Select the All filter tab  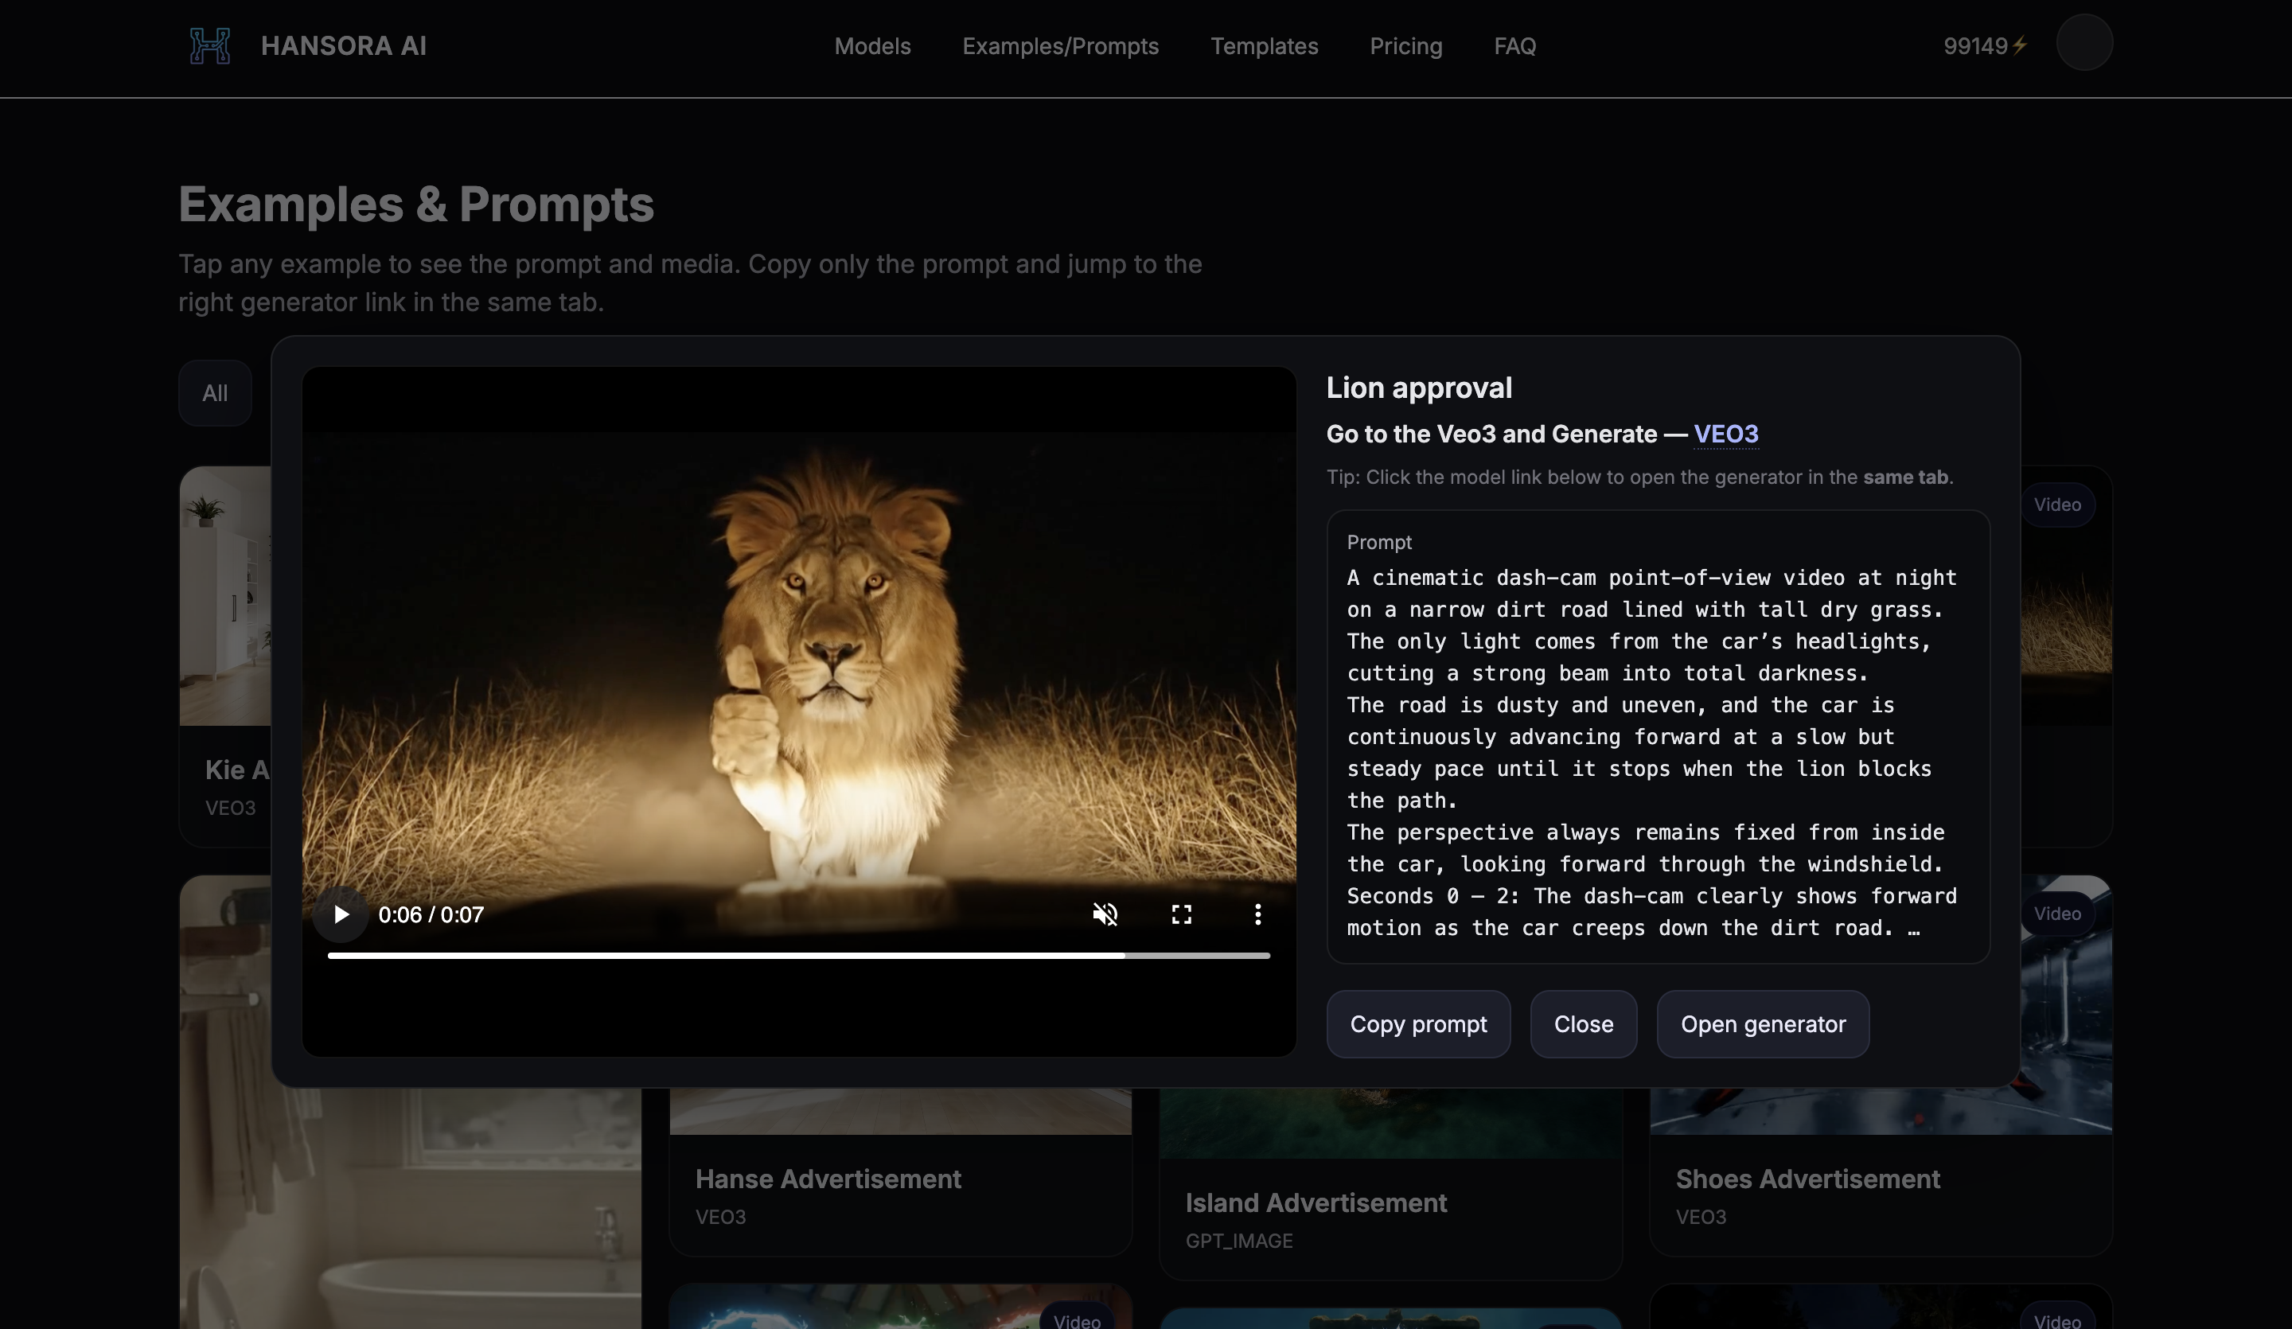pos(215,393)
